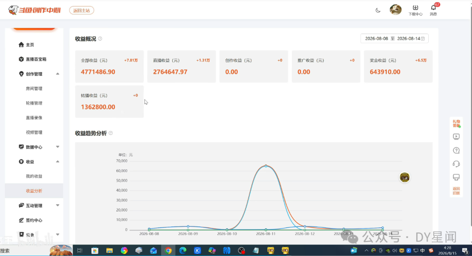
Task: Expand the 数据中心 section arrow
Action: coord(58,147)
